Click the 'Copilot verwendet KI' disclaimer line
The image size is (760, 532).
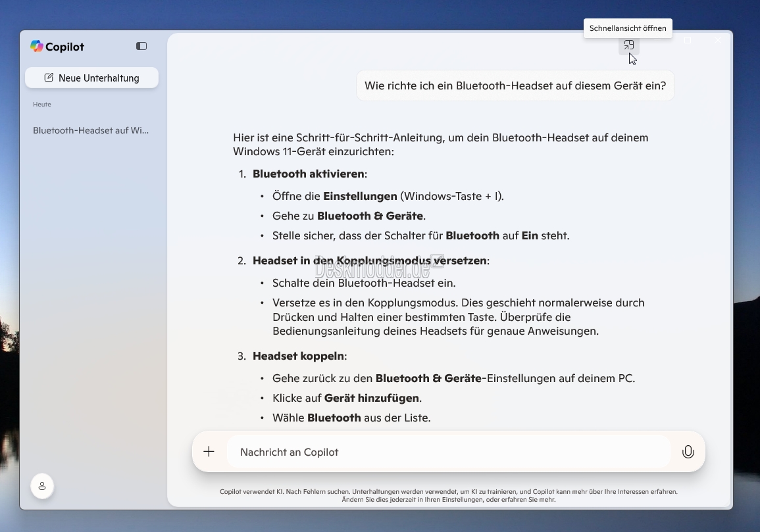pos(448,492)
